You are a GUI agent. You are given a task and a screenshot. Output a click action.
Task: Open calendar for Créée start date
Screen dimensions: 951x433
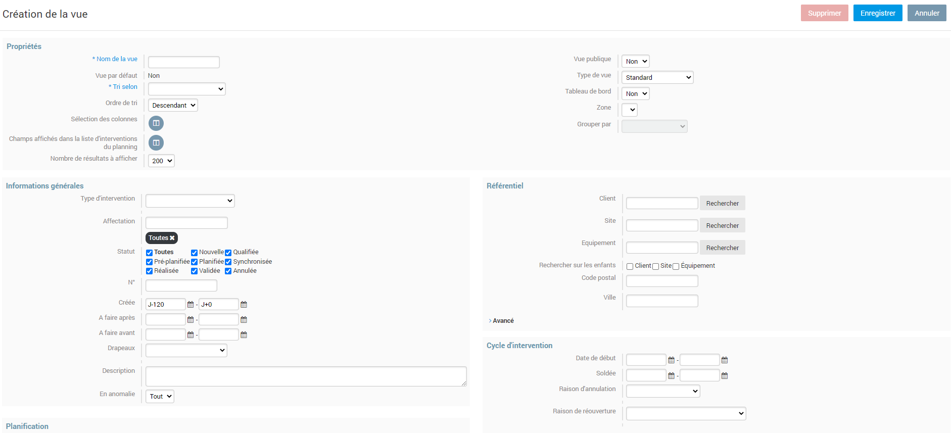pos(191,305)
